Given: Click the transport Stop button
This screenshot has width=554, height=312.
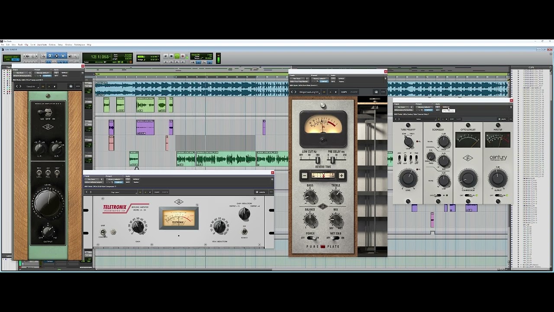Looking at the screenshot, I should point(171,56).
